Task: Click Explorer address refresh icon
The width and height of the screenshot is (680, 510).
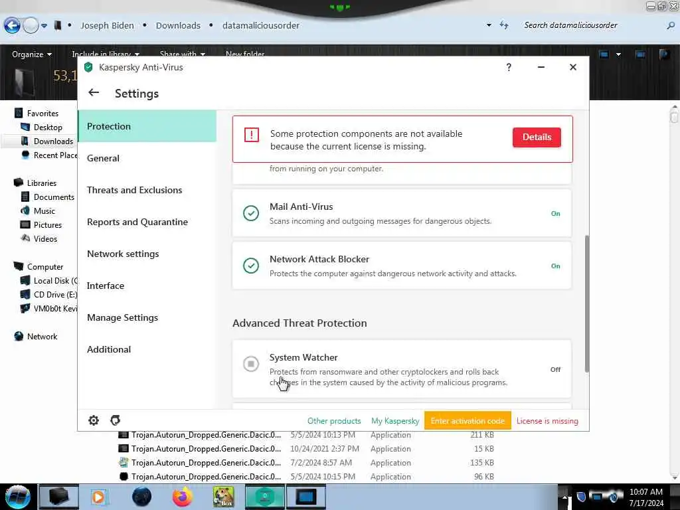Action: tap(504, 25)
